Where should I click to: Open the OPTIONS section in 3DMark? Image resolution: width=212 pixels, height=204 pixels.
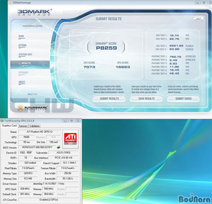[22, 45]
